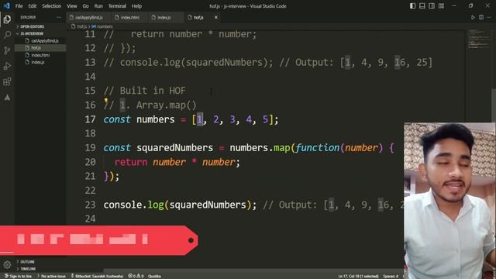
Task: Click the Bitbucket account status item
Action: point(97,276)
